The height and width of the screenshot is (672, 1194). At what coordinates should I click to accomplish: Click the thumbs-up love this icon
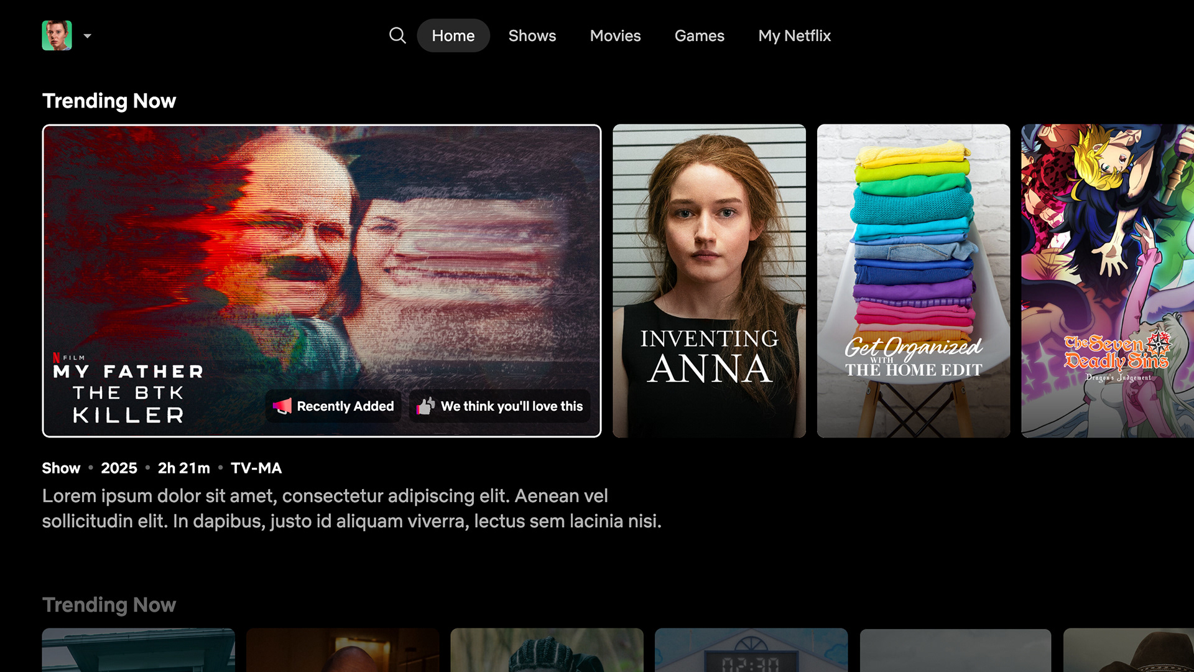[425, 406]
